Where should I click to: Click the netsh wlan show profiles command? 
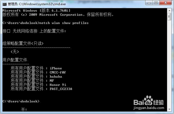coord(64,23)
